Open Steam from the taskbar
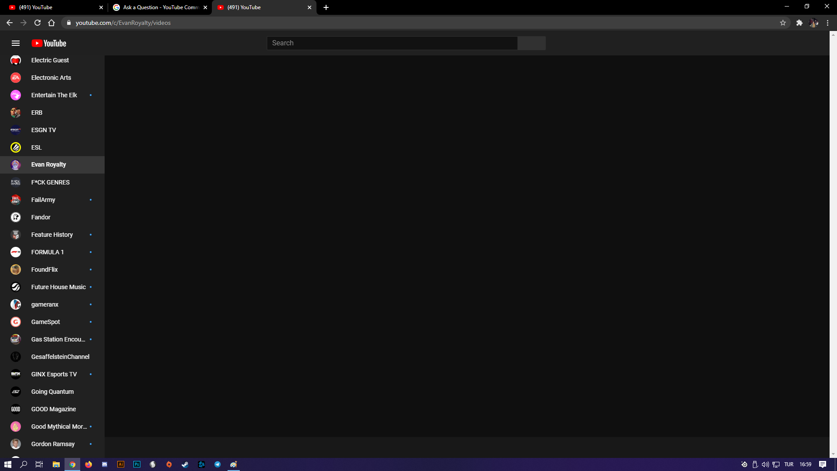 pyautogui.click(x=185, y=464)
